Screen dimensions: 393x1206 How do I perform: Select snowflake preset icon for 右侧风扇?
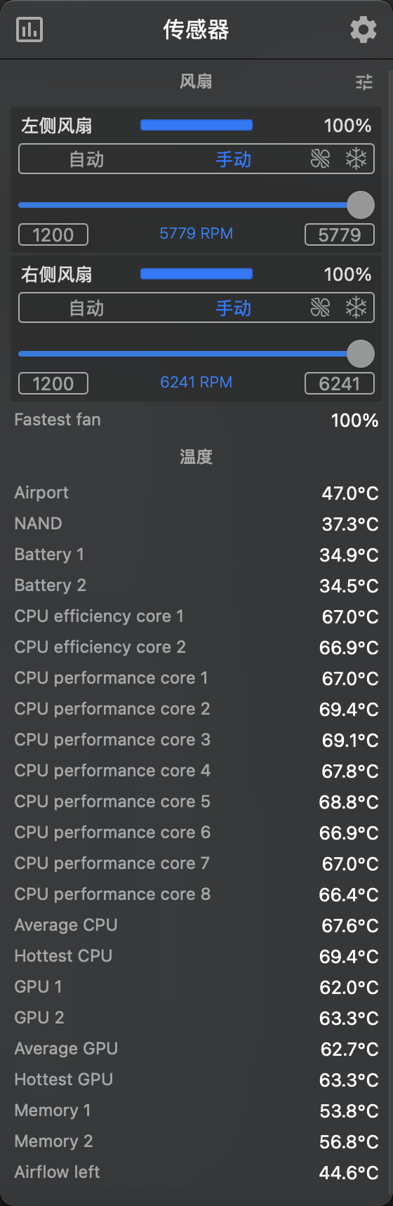coord(357,308)
